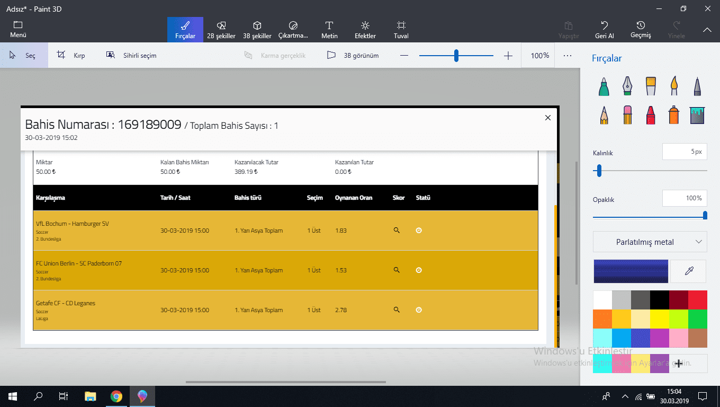
Task: Select the teal Marker brush
Action: pos(604,86)
